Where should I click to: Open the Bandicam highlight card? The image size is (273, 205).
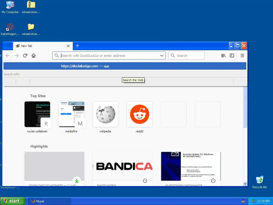coord(123,169)
